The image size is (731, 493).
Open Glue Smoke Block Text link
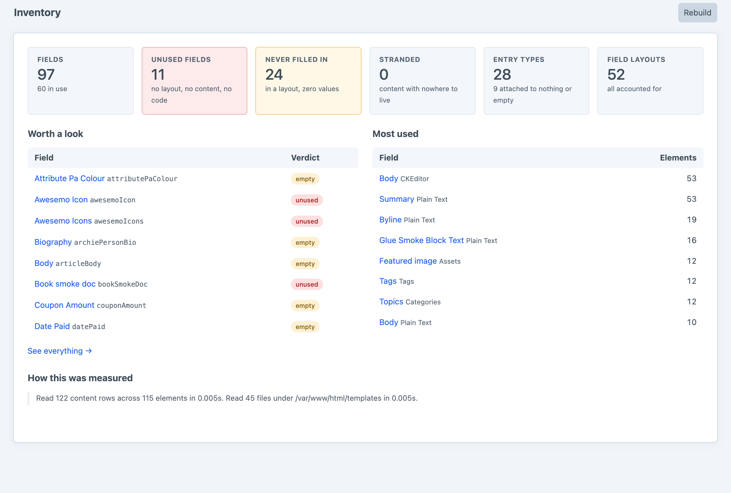point(421,240)
